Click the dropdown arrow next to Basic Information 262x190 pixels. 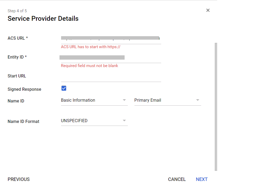click(x=124, y=100)
